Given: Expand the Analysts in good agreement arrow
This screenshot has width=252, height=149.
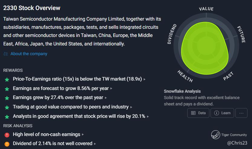Looking at the screenshot, I should pyautogui.click(x=148, y=117).
